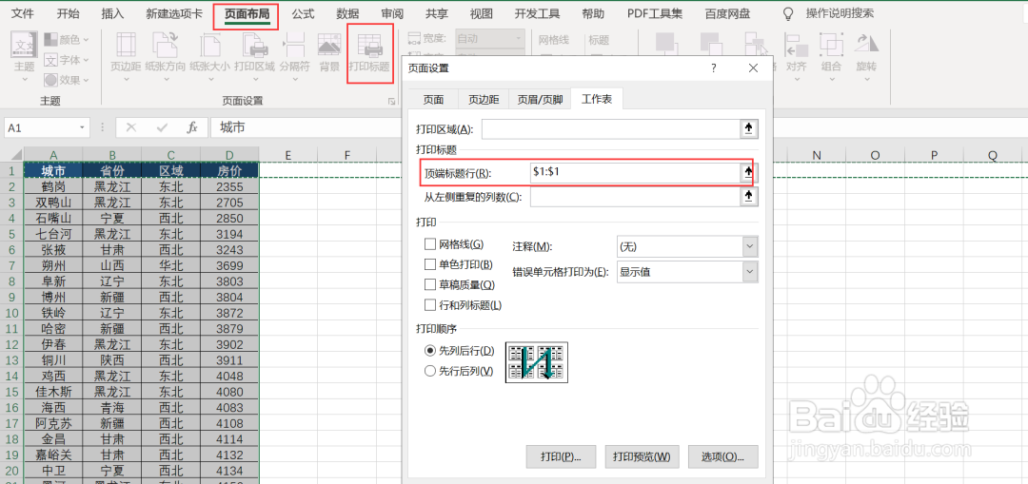Image resolution: width=1028 pixels, height=484 pixels.
Task: Open the 字体 theme fonts dropdown
Action: 67,60
